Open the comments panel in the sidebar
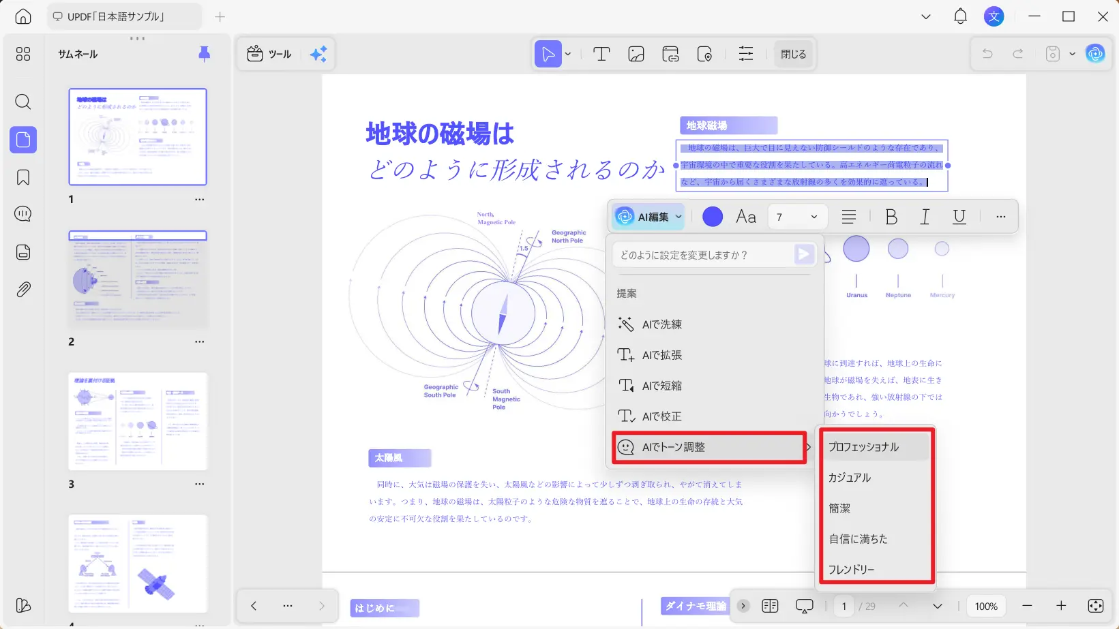This screenshot has width=1119, height=629. point(23,213)
